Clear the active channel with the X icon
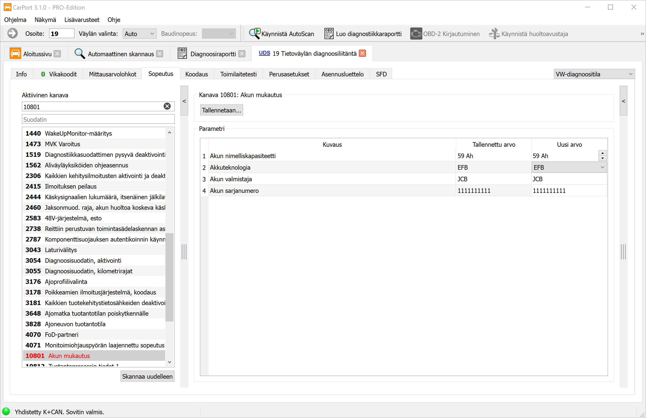This screenshot has width=646, height=418. pos(167,106)
